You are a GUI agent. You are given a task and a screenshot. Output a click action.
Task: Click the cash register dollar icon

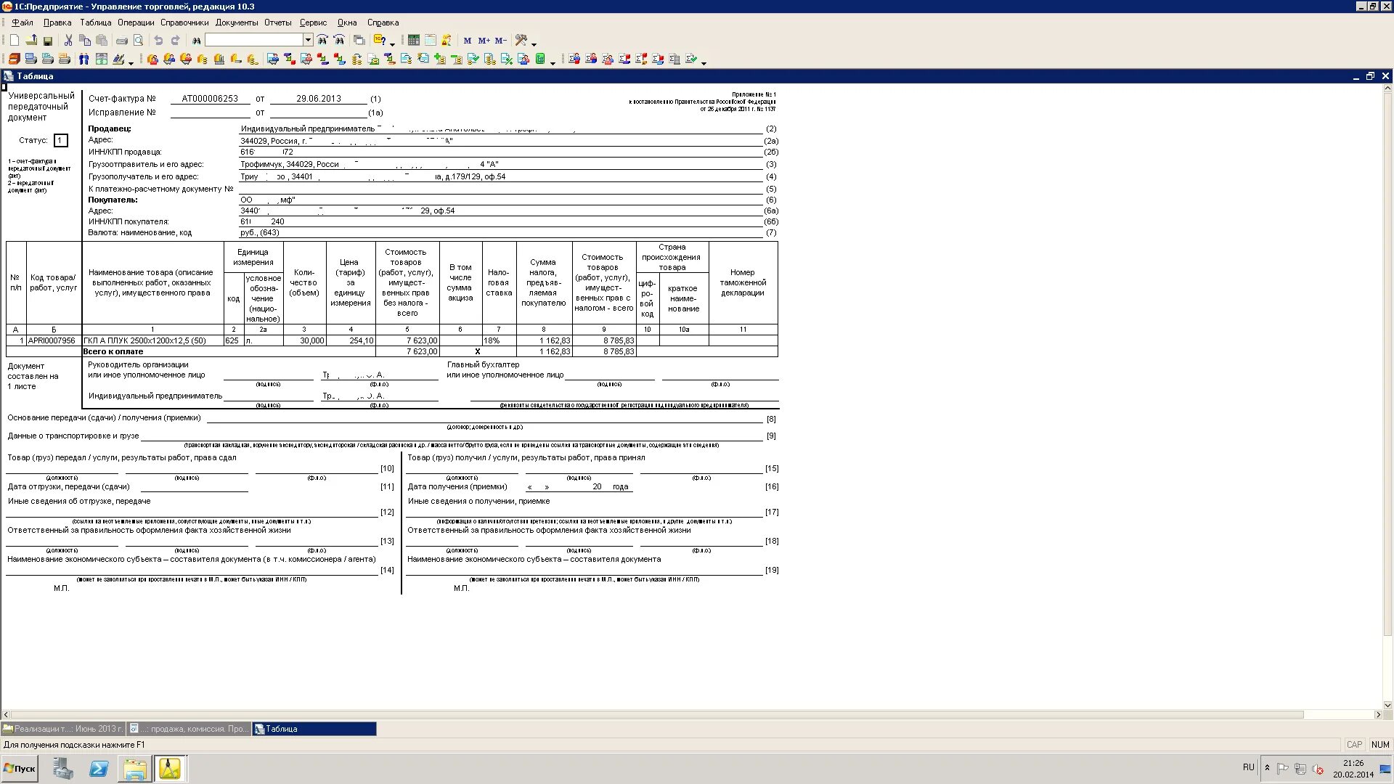(x=101, y=60)
